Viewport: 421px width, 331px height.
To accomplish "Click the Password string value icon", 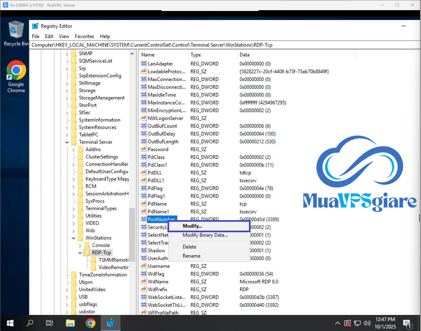I will tap(144, 149).
